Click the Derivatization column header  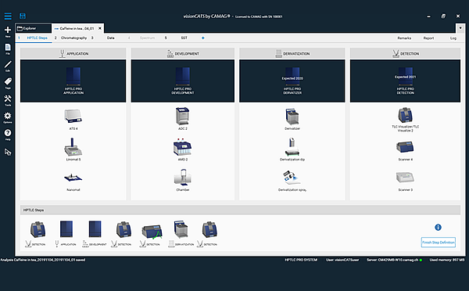click(x=292, y=53)
